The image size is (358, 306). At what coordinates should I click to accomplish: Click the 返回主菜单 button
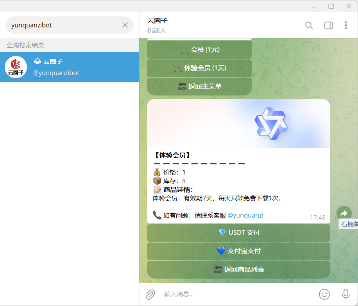199,86
